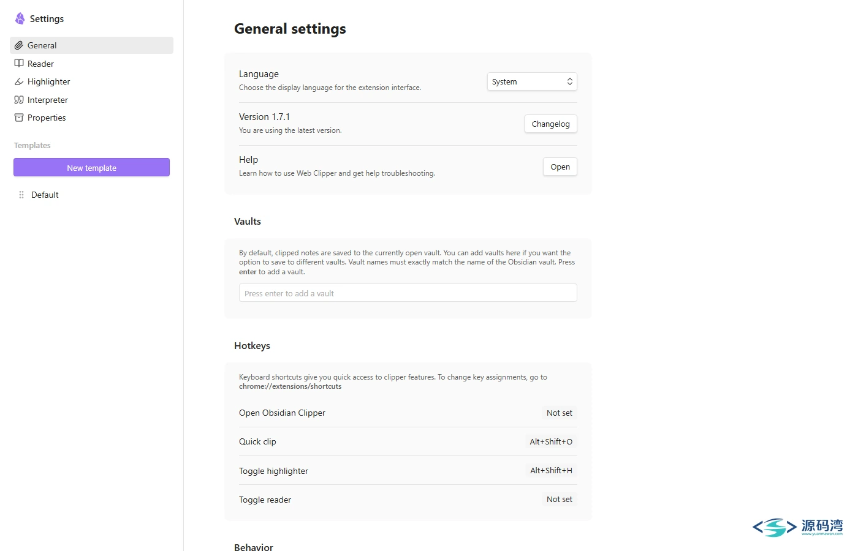Image resolution: width=858 pixels, height=551 pixels.
Task: Click the Version 1.7.1 label
Action: tap(264, 117)
